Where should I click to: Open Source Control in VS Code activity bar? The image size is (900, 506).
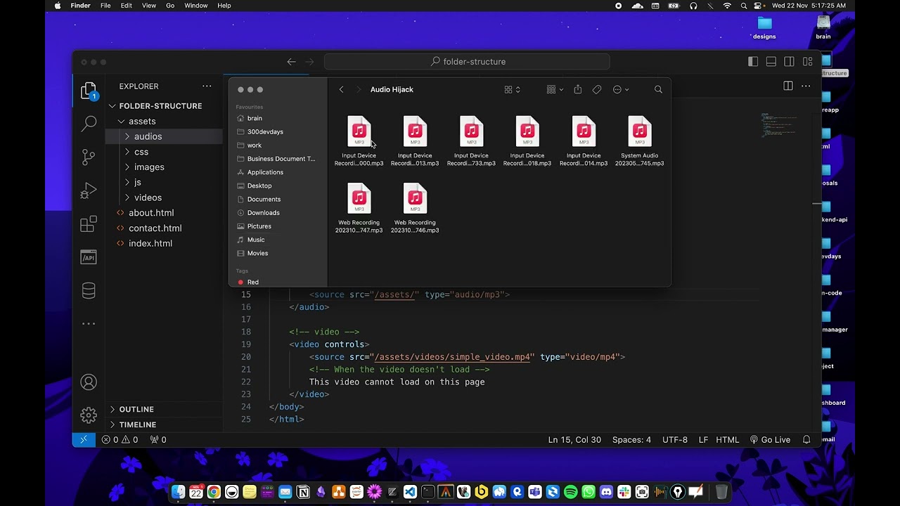[89, 157]
